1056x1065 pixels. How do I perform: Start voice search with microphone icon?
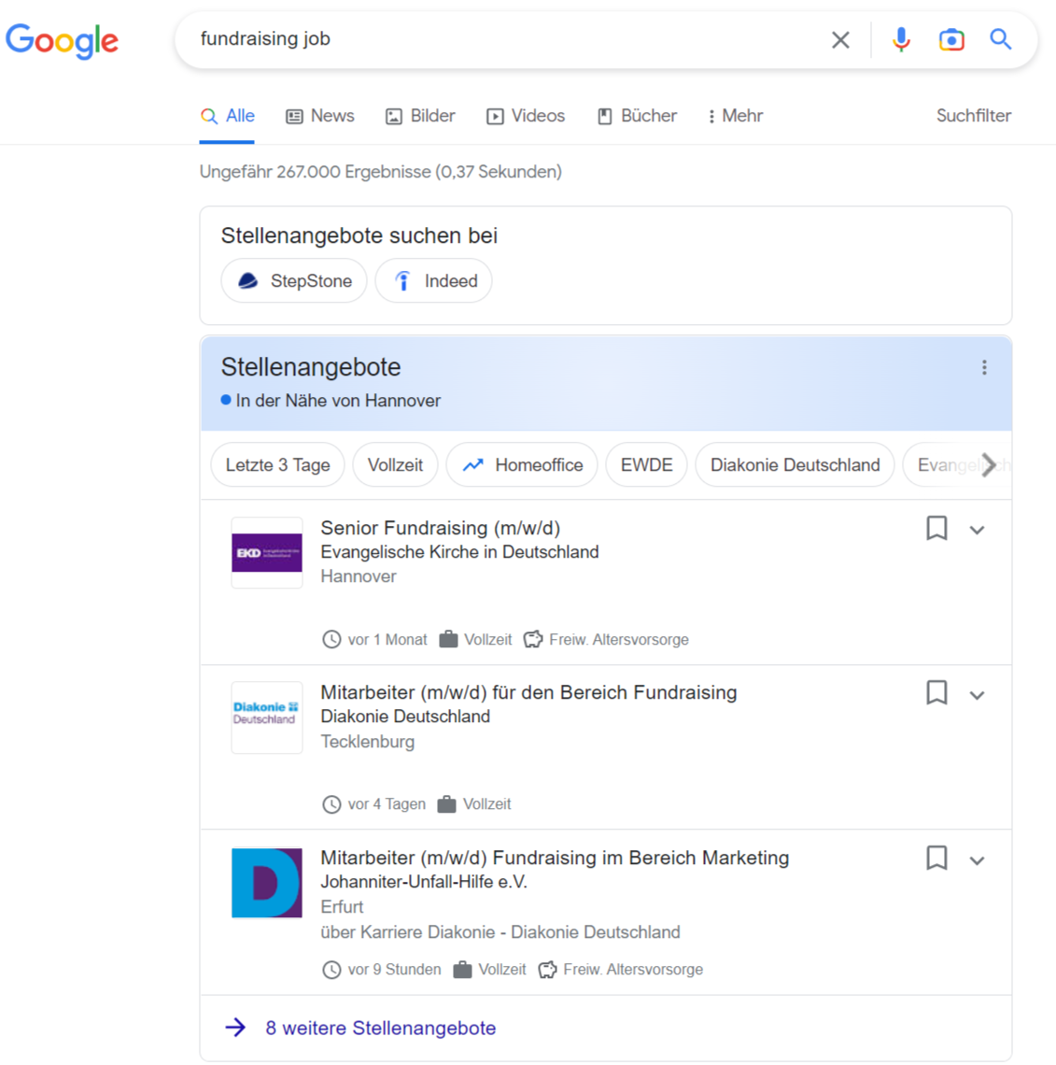pyautogui.click(x=901, y=40)
